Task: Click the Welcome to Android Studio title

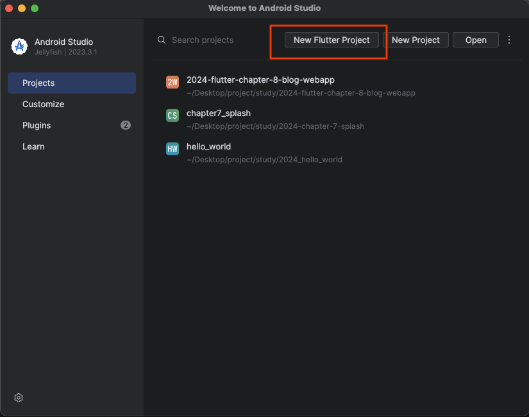Action: pyautogui.click(x=264, y=8)
